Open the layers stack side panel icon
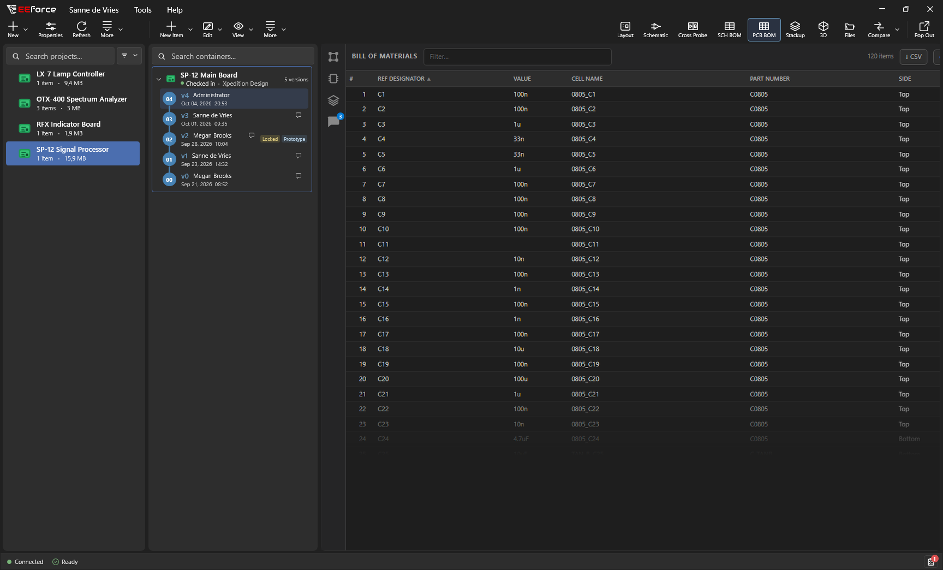 pos(333,100)
